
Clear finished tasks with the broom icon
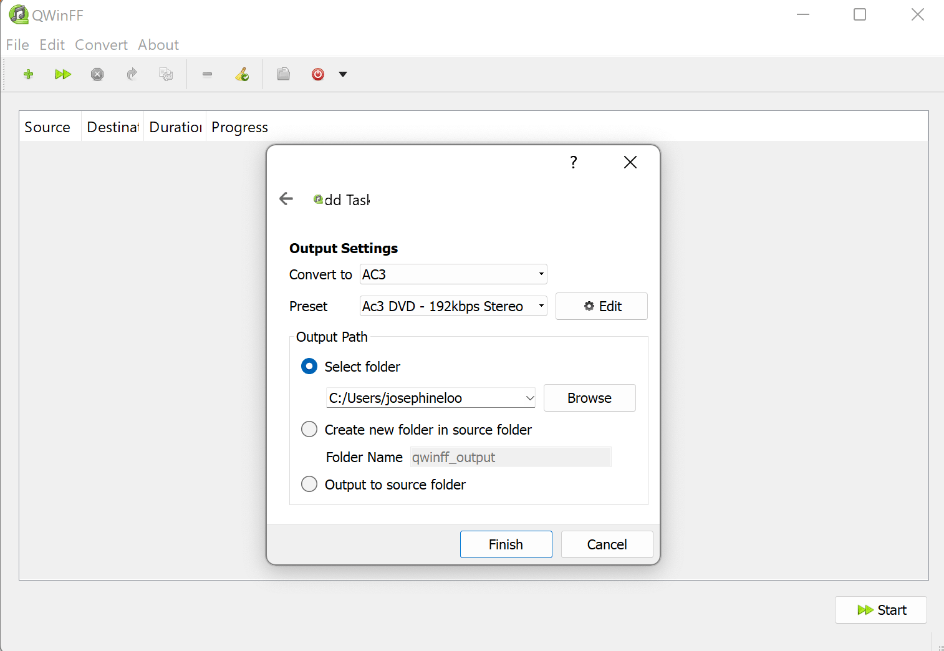point(242,74)
